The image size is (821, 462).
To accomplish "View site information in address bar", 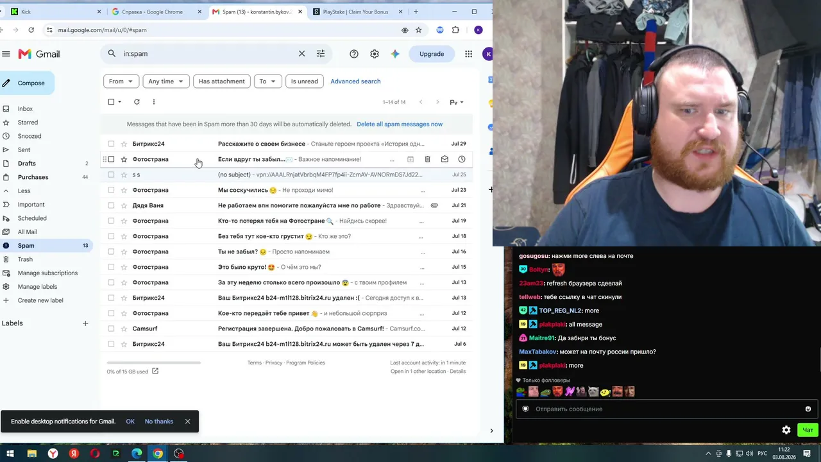I will coord(49,30).
